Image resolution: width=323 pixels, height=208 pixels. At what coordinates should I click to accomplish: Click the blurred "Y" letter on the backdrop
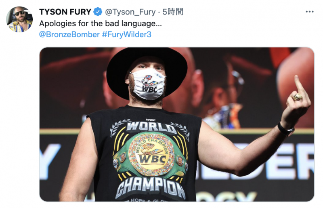(x=49, y=161)
